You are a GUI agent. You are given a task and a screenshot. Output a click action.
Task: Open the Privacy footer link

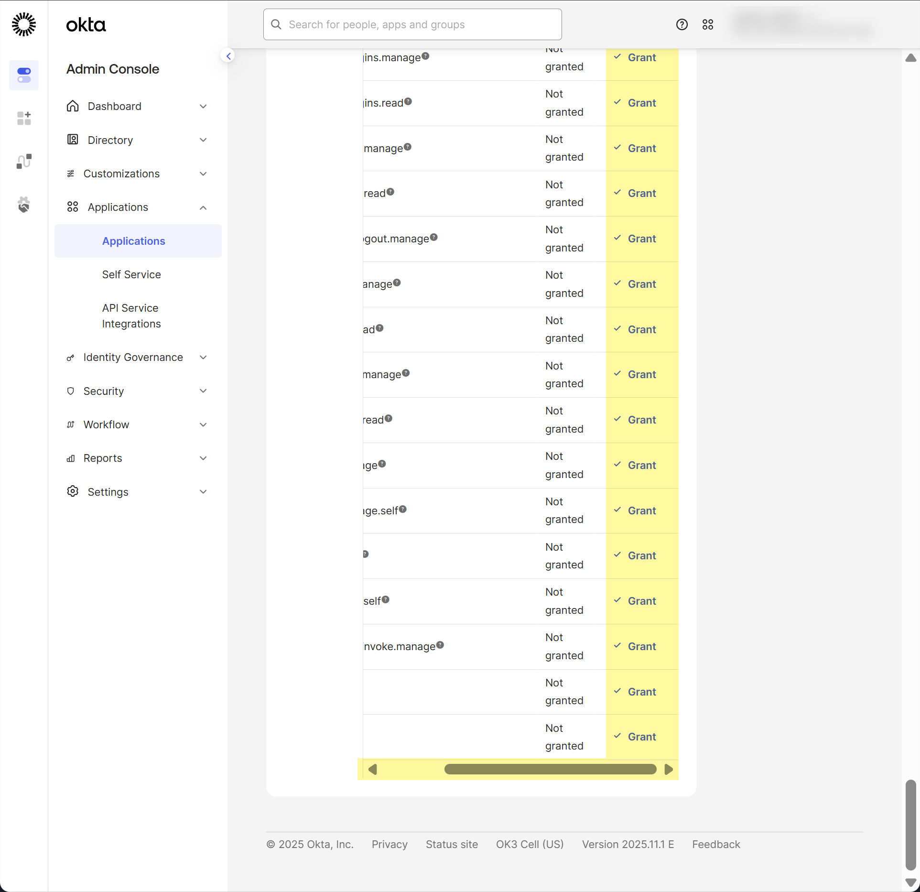pyautogui.click(x=390, y=844)
